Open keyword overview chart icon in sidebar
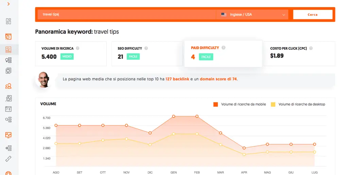This screenshot has height=175, width=348. (x=8, y=50)
